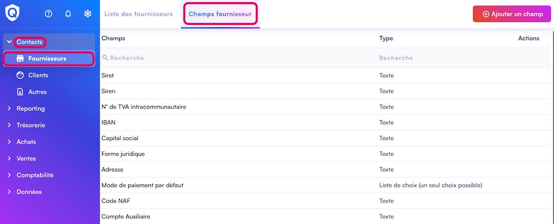The image size is (554, 224).
Task: Focus the Type column search field
Action: tap(433, 58)
